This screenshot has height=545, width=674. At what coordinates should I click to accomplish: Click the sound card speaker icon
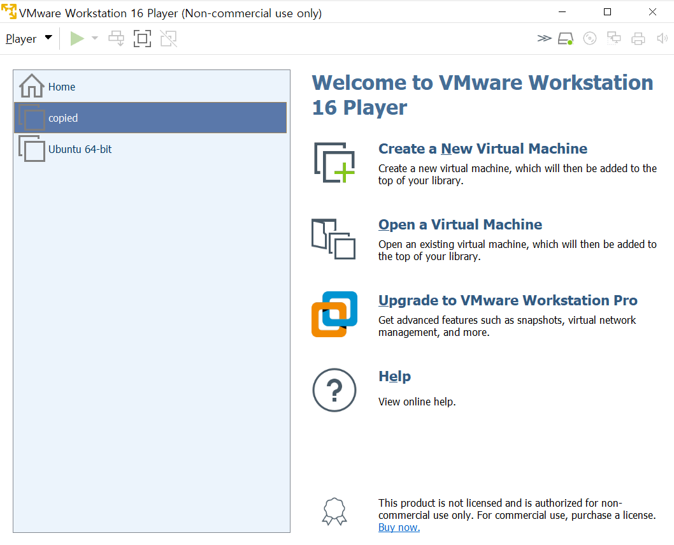click(662, 38)
